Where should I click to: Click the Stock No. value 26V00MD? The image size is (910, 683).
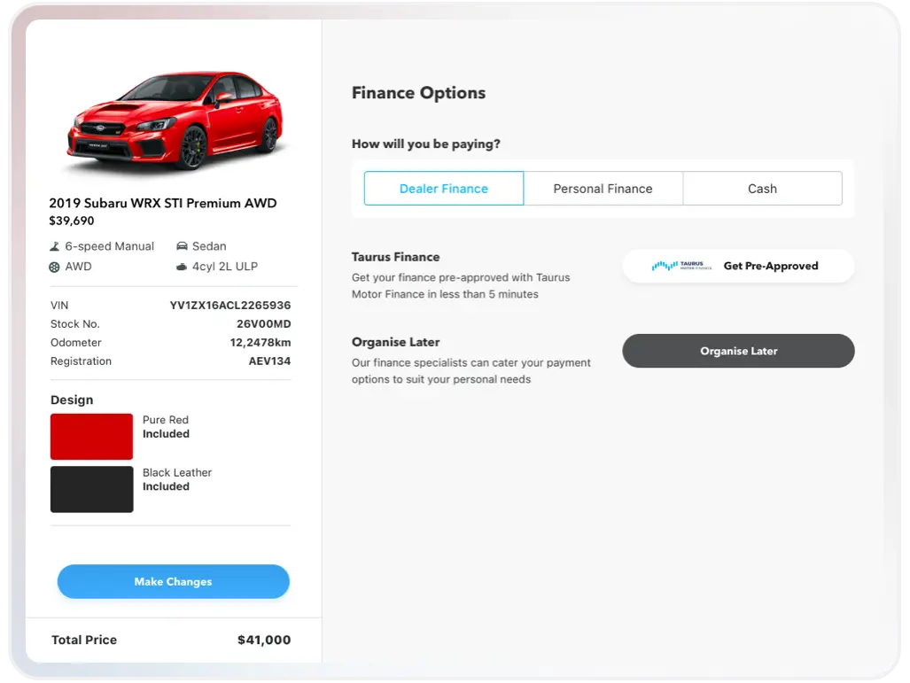click(257, 324)
